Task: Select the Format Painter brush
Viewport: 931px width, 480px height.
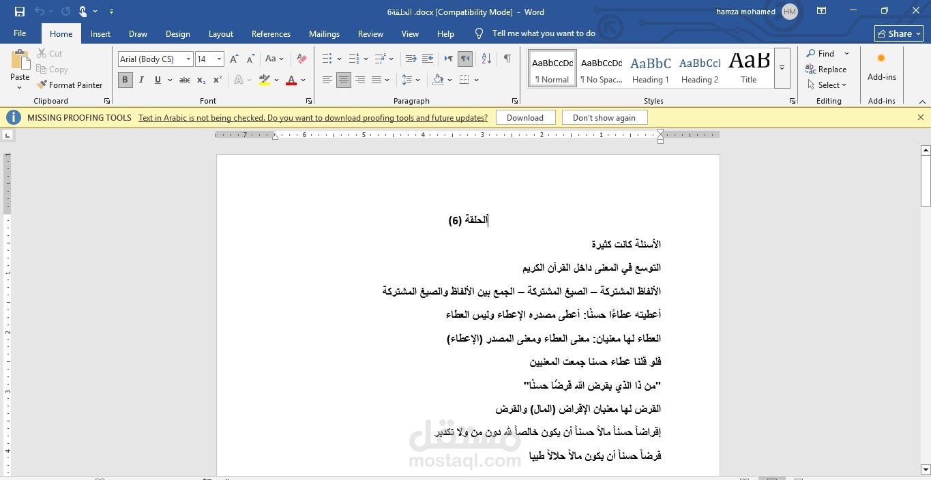Action: (x=42, y=85)
